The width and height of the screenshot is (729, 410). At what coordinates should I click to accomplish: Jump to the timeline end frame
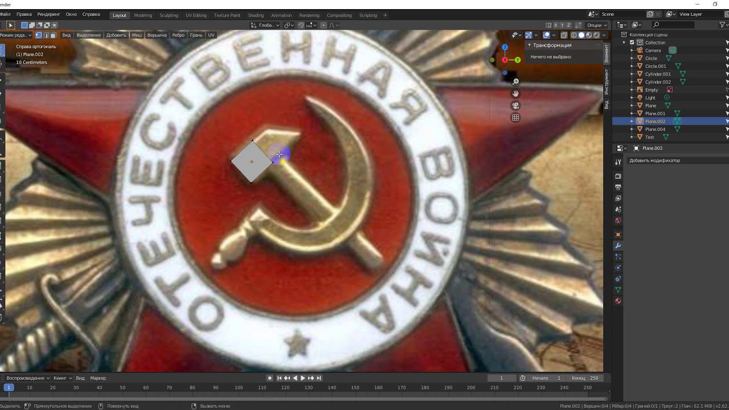tap(319, 378)
